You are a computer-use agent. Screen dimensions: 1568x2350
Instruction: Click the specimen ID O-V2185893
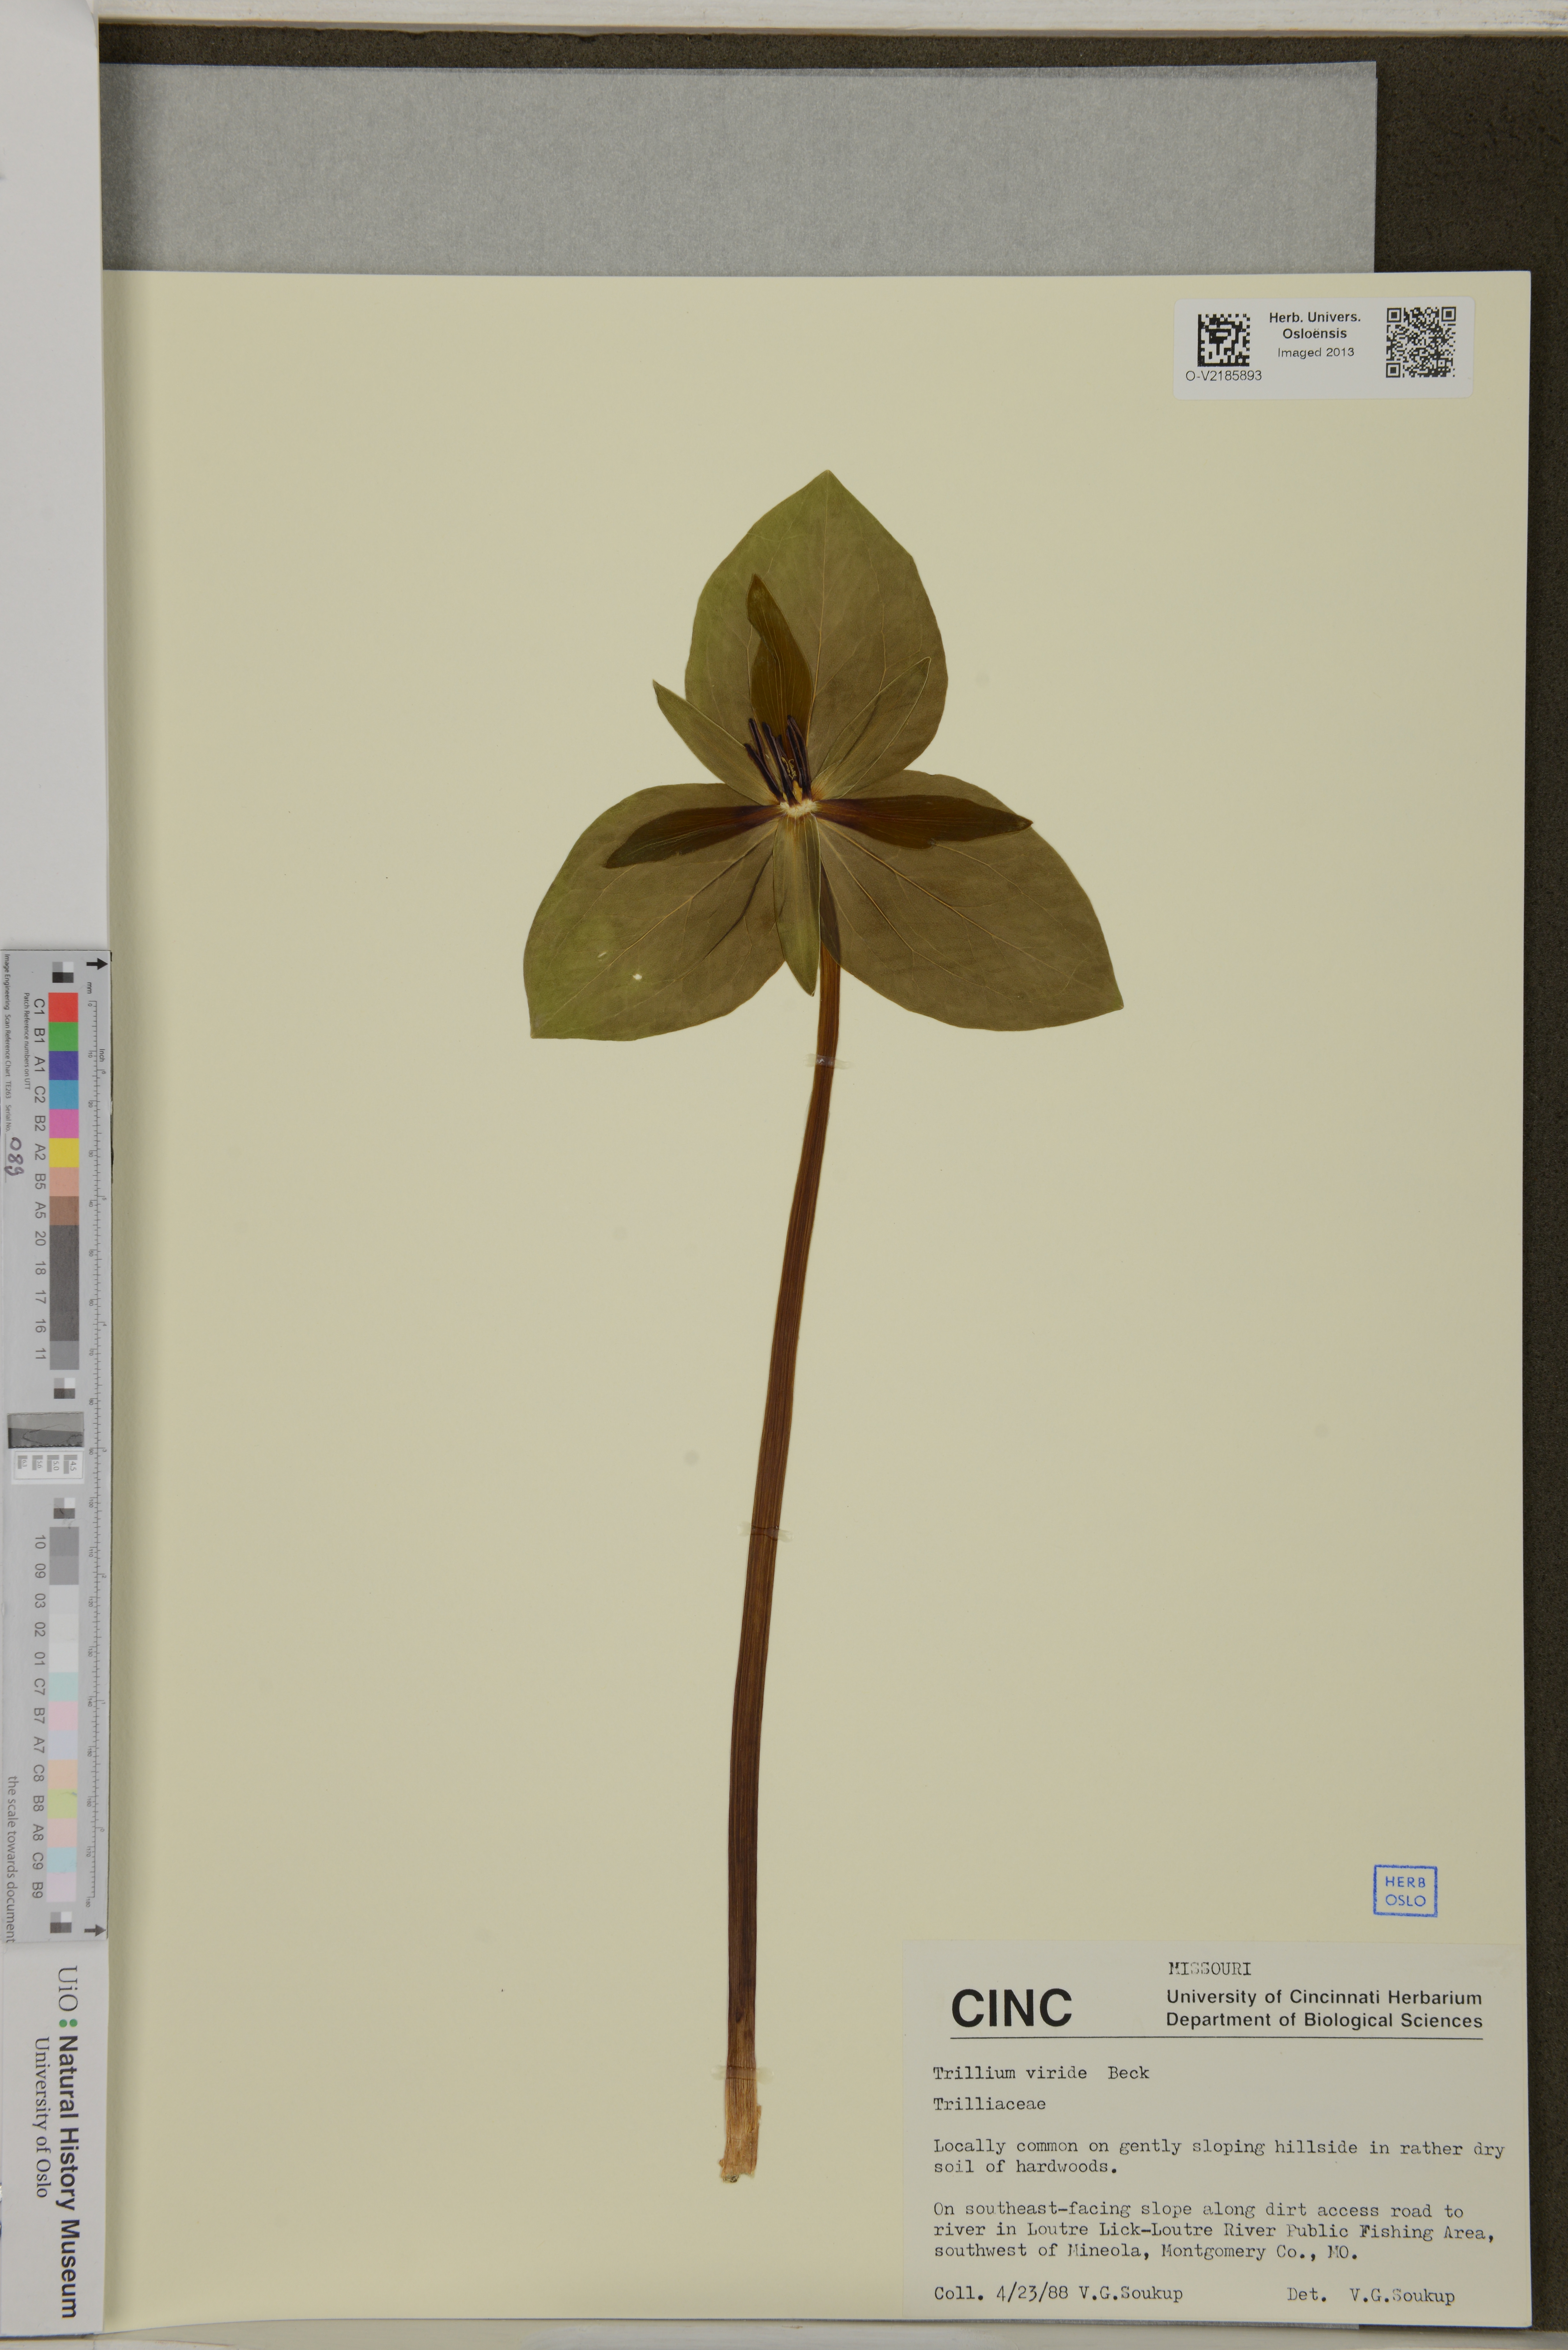tap(1223, 376)
